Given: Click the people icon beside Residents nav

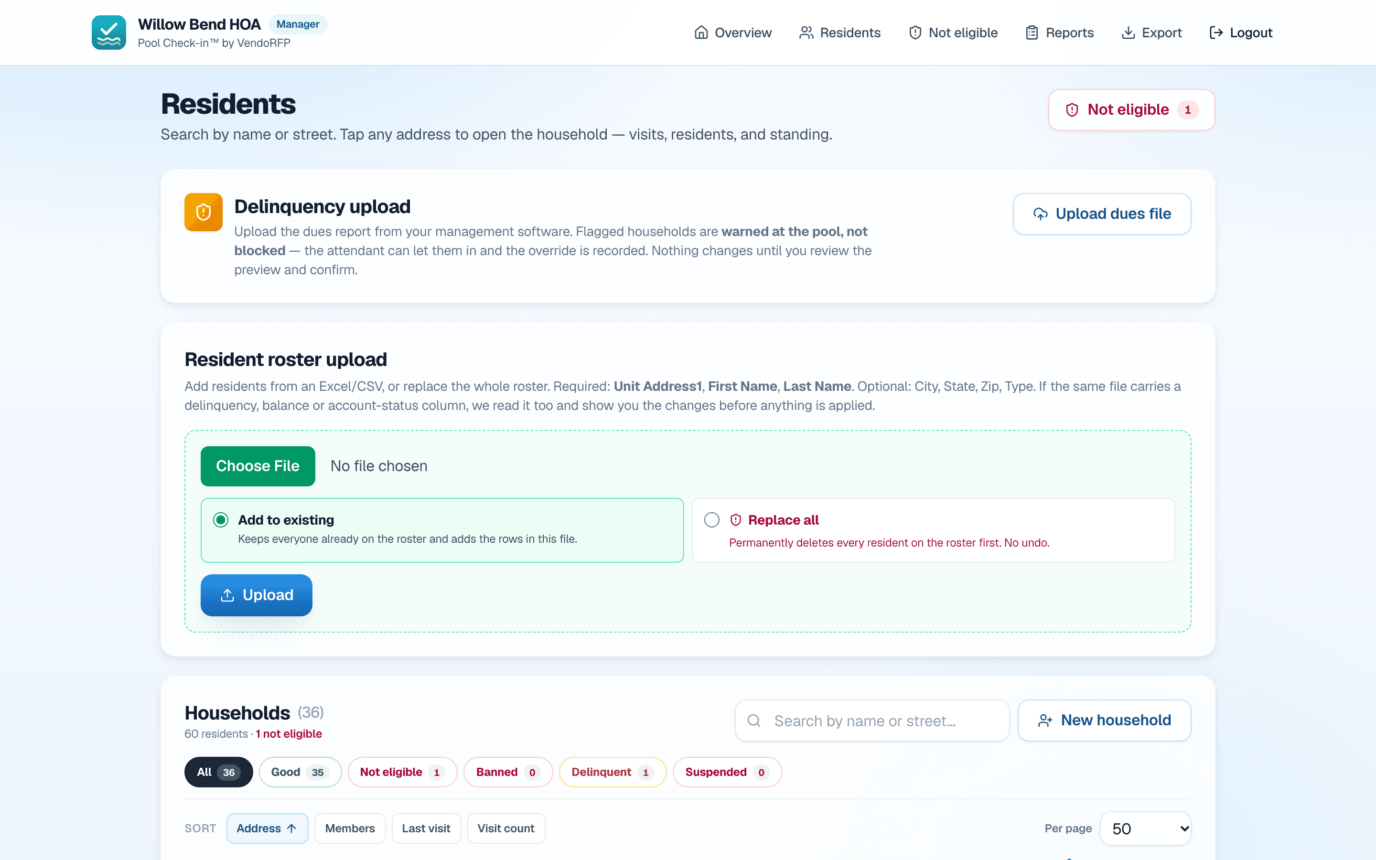Looking at the screenshot, I should coord(806,32).
